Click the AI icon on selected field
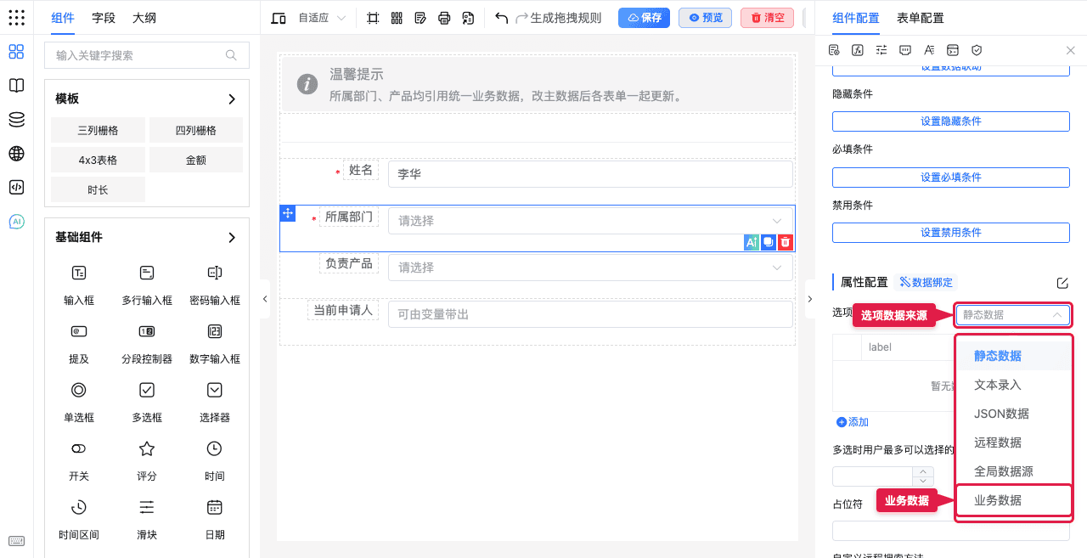Screen dimensions: 1087x558 (x=751, y=243)
